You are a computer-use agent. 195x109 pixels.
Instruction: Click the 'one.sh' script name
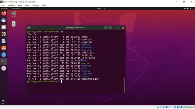click(85, 63)
